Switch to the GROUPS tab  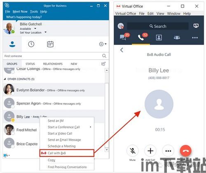[12, 64]
